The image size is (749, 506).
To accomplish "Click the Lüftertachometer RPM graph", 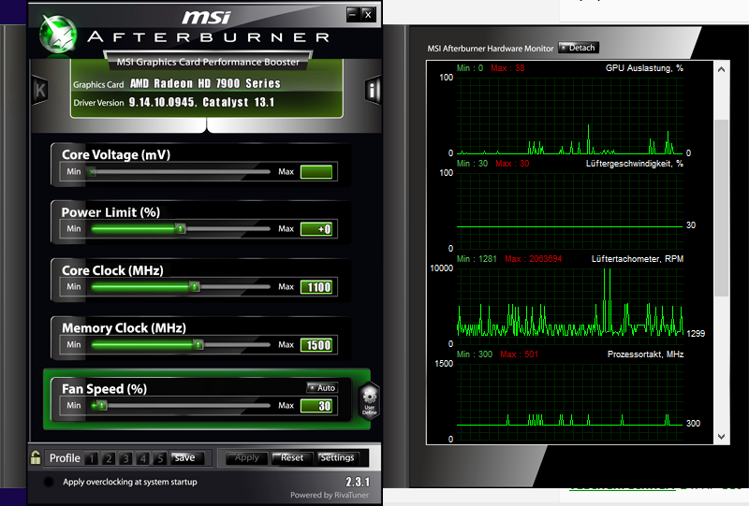I will pyautogui.click(x=570, y=307).
